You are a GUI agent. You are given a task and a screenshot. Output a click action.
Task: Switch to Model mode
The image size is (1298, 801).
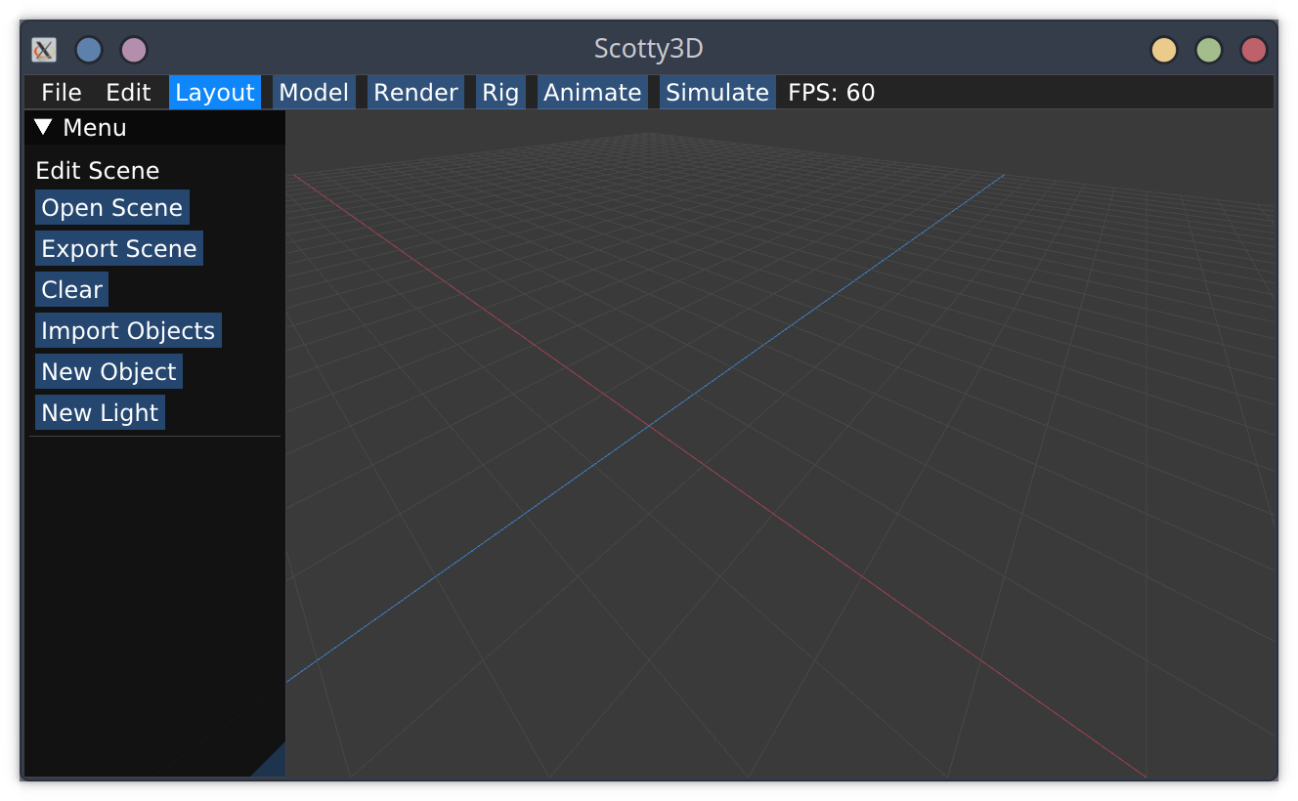(x=314, y=93)
